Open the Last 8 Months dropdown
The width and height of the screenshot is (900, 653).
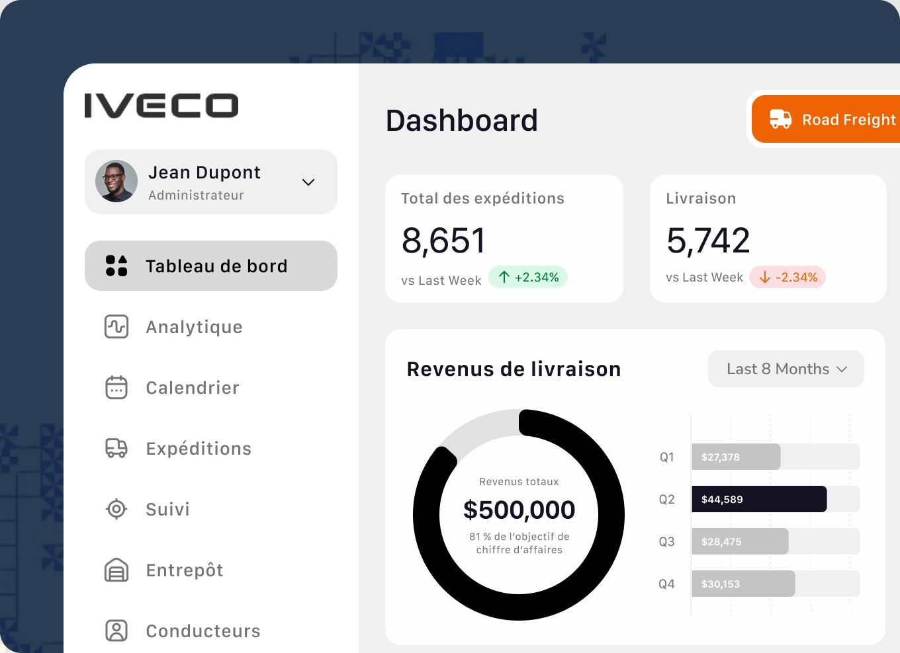pyautogui.click(x=786, y=369)
